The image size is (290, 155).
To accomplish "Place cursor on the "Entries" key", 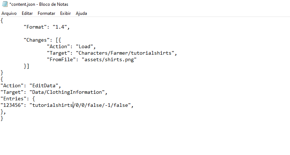I will pos(13,99).
